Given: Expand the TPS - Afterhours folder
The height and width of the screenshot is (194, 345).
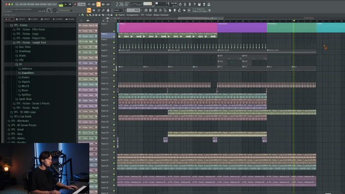Looking at the screenshot, I should pos(18,121).
